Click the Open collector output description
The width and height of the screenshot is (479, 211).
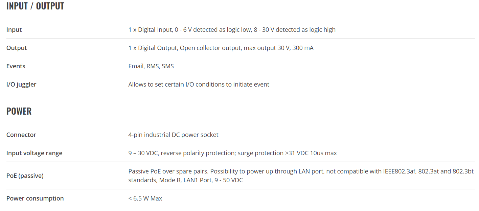point(221,48)
